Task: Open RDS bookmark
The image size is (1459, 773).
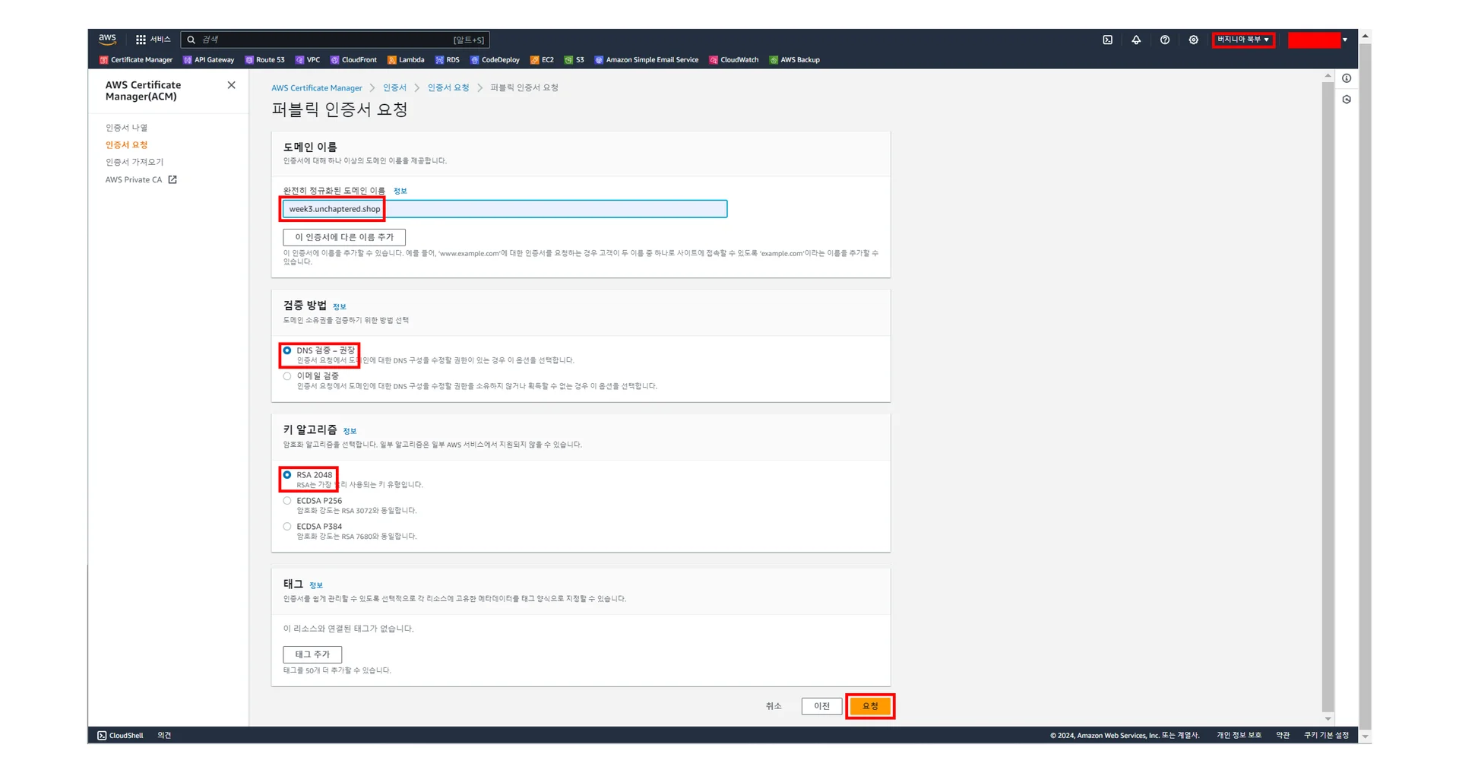Action: 448,59
